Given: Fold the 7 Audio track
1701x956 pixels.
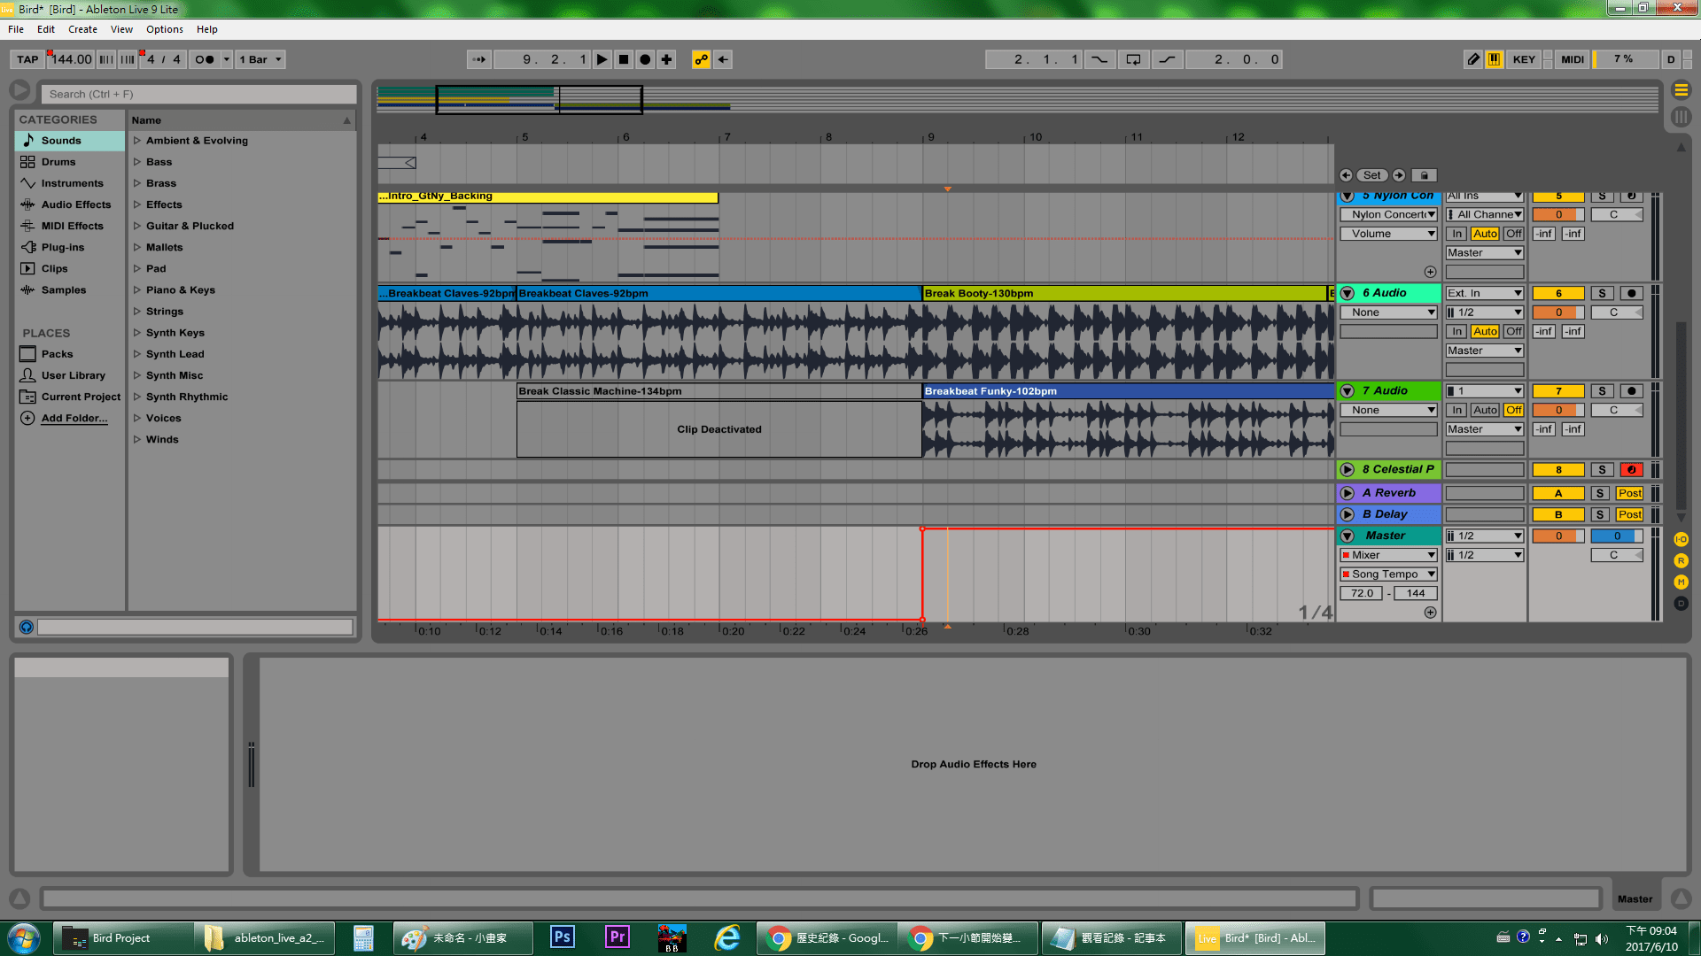Looking at the screenshot, I should coord(1348,390).
